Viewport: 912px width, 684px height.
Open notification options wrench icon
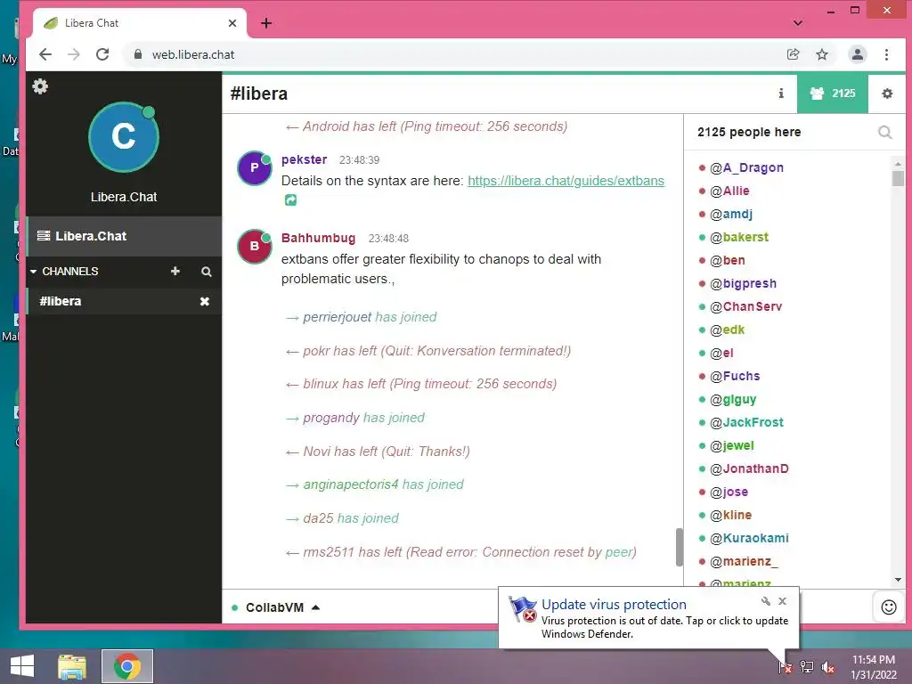tap(765, 601)
